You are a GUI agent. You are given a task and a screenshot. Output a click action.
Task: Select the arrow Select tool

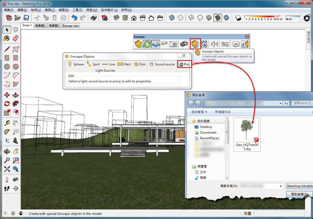point(7,30)
